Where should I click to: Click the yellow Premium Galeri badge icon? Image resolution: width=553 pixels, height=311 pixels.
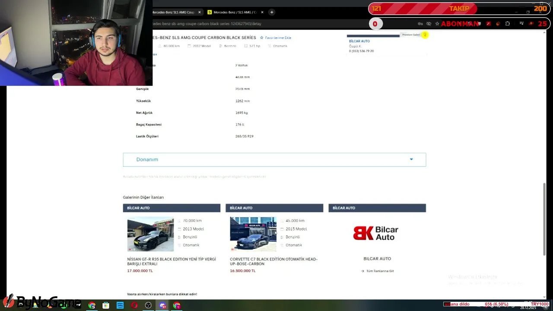(x=425, y=35)
